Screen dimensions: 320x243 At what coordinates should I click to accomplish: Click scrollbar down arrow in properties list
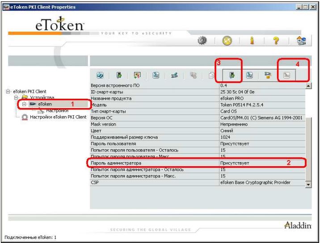[308, 184]
